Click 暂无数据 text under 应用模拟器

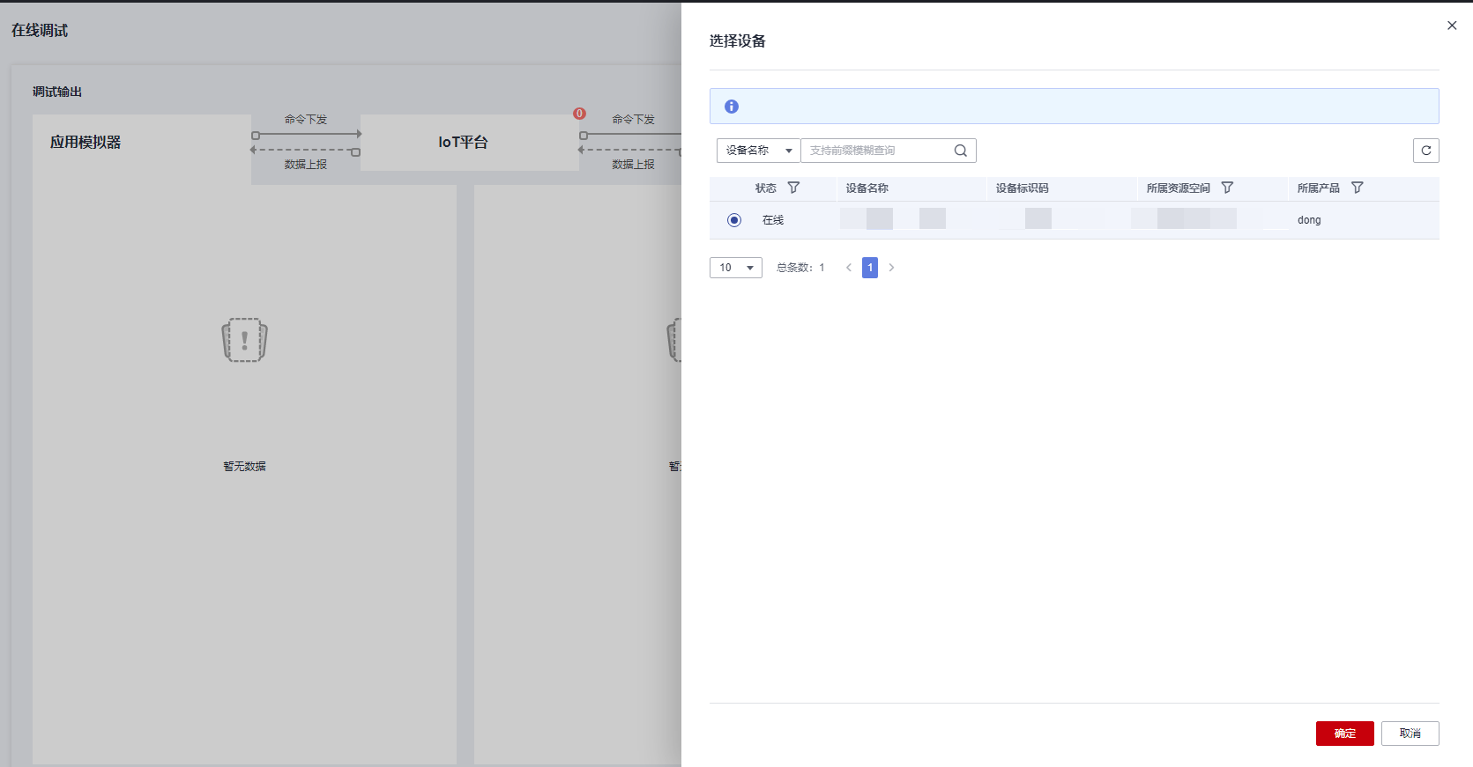[x=244, y=467]
